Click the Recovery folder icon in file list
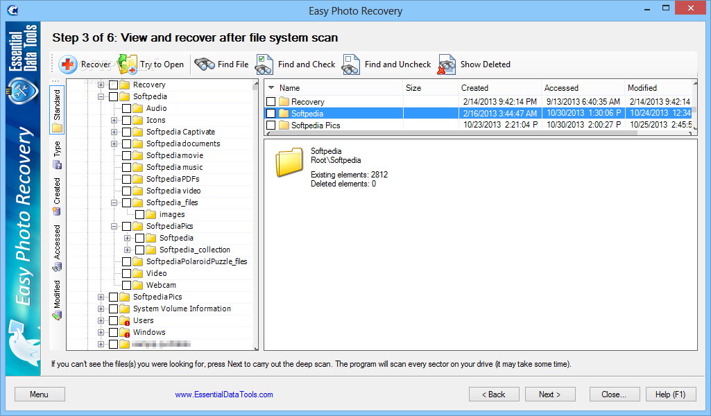 coord(284,101)
